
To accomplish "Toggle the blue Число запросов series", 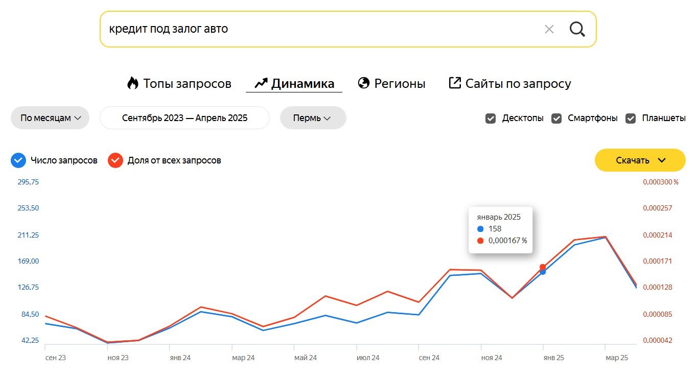I will tap(18, 160).
